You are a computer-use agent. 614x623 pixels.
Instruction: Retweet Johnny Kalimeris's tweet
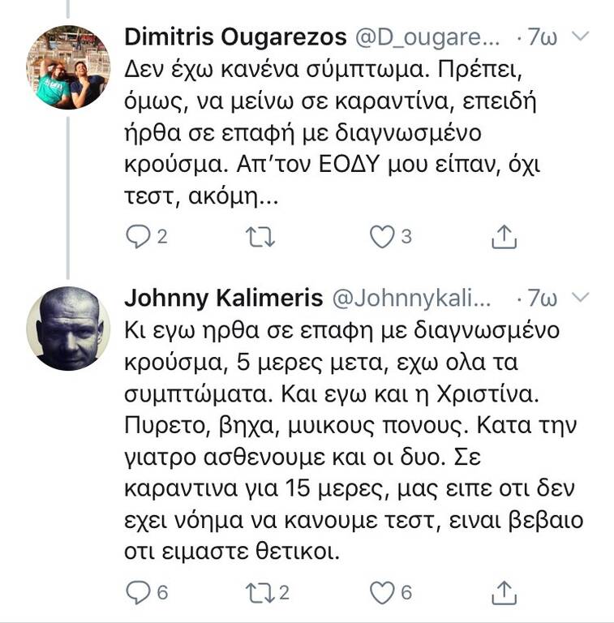click(x=262, y=592)
